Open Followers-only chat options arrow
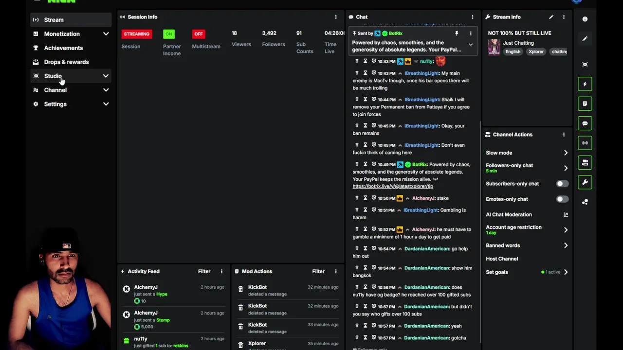 pyautogui.click(x=566, y=168)
